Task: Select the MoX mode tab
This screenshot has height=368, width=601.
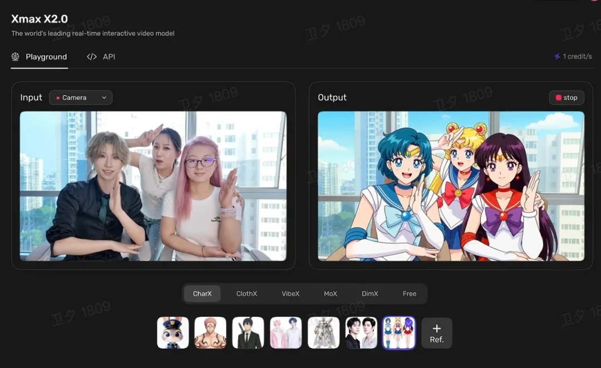Action: point(331,294)
